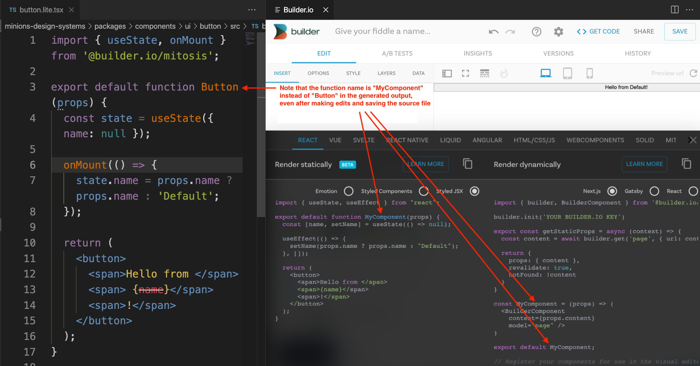Viewport: 700px width, 366px height.
Task: Expand the button folder in the breadcrumb
Action: point(211,26)
